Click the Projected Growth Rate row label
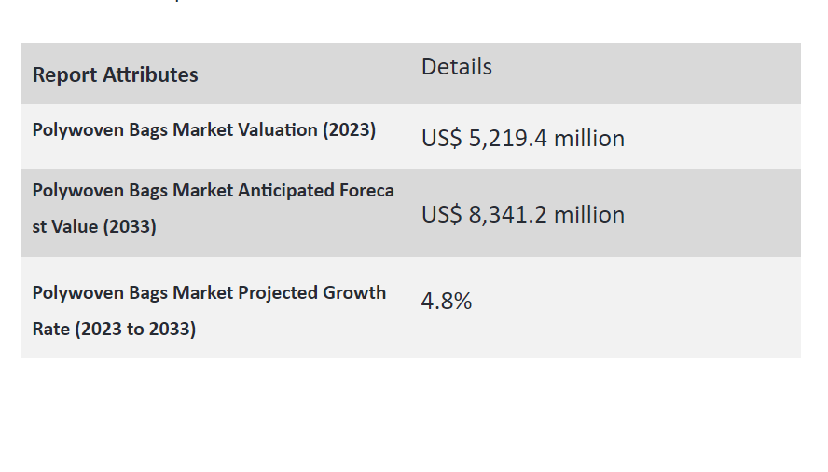Screen dimensions: 828x472 pos(209,311)
